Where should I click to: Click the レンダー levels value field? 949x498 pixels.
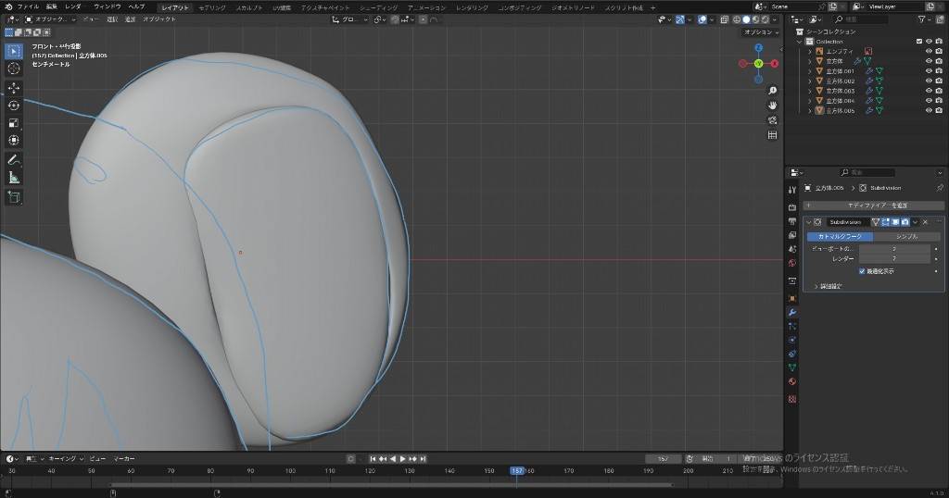[x=894, y=259]
